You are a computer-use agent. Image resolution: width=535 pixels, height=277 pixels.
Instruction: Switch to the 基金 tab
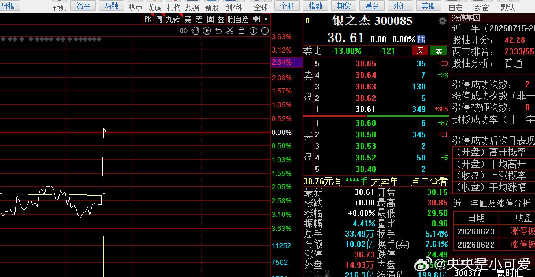372,5
